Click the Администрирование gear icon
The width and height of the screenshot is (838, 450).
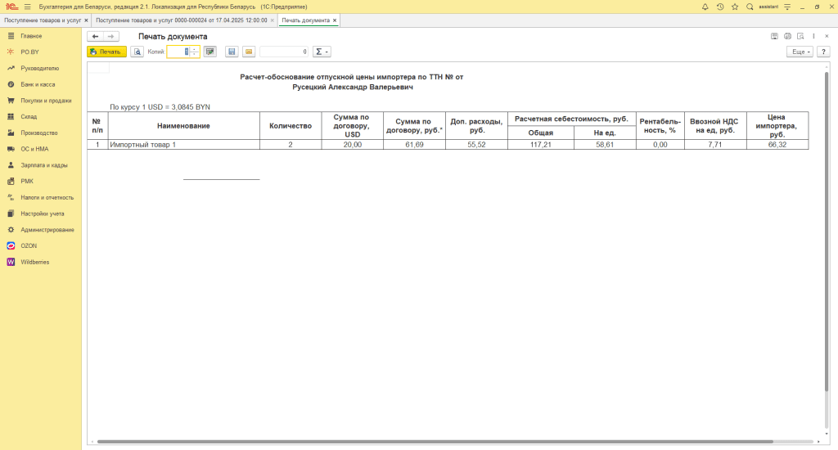[11, 230]
